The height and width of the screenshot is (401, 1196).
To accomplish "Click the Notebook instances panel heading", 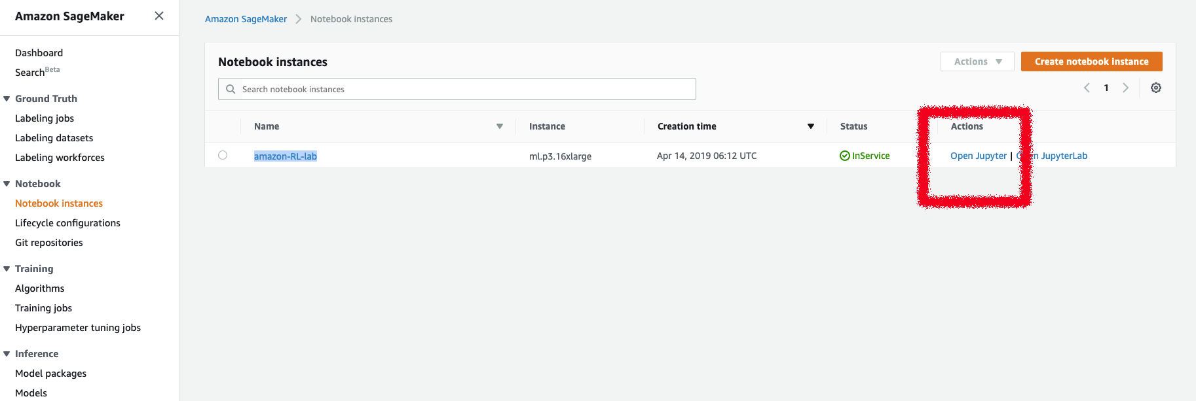I will (x=273, y=62).
